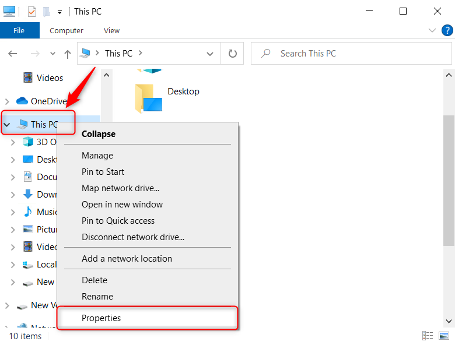Click the content pane scrollbar thumb
This screenshot has width=455, height=345.
449,180
